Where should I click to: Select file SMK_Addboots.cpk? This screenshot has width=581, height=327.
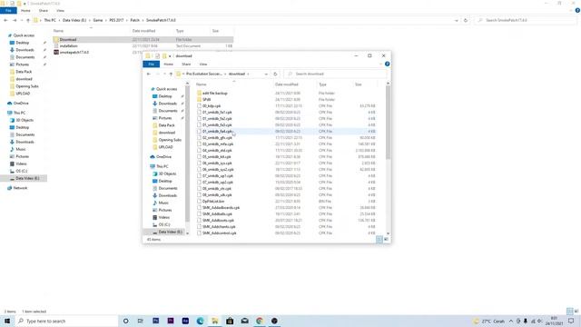(x=218, y=220)
